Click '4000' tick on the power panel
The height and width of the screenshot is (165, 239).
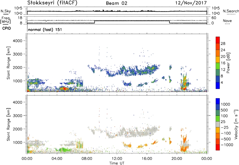(x=18, y=41)
